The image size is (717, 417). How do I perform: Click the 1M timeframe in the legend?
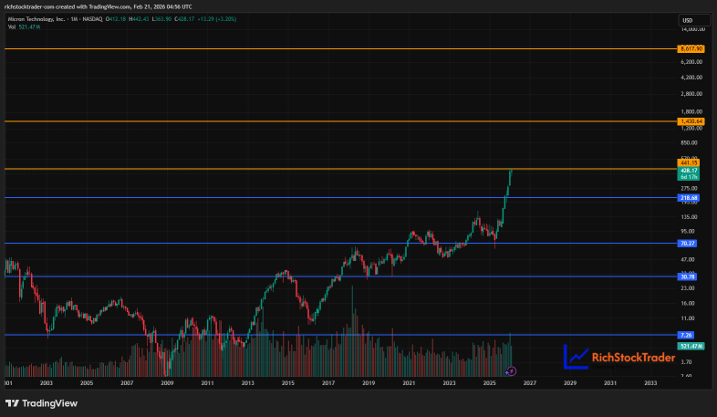pos(74,19)
